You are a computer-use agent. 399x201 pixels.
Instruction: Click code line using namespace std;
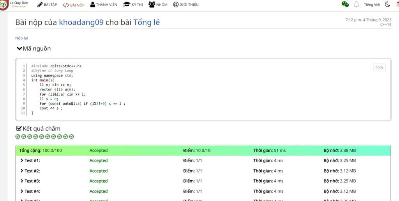(52, 75)
